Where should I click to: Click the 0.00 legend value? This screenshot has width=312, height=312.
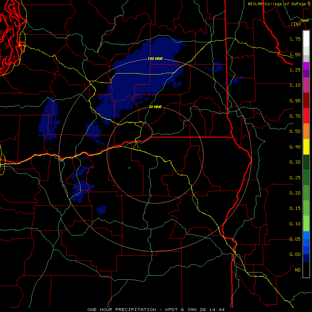pos(295,254)
